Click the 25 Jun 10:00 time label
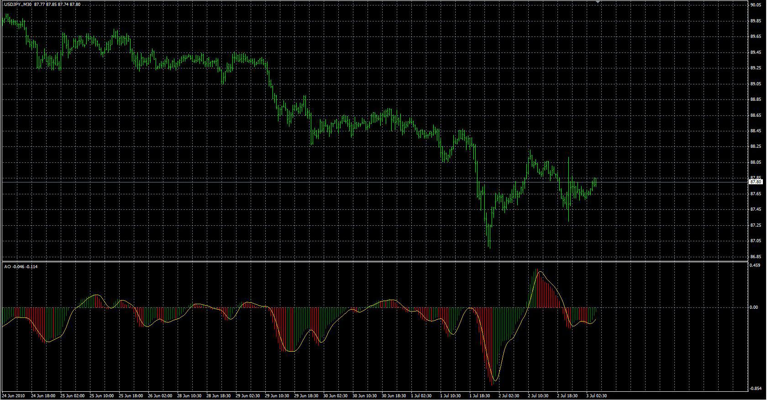 pos(101,396)
